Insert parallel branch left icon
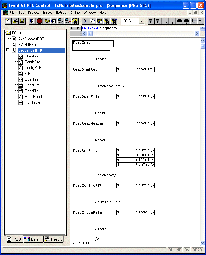This screenshot has width=206, height=255. (186, 21)
